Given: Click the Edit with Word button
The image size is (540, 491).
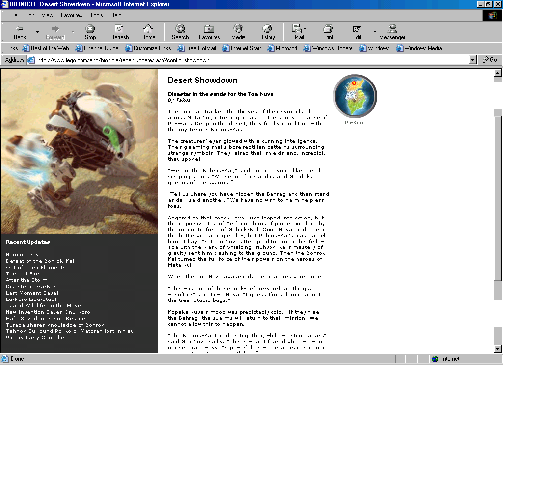Looking at the screenshot, I should click(x=357, y=32).
